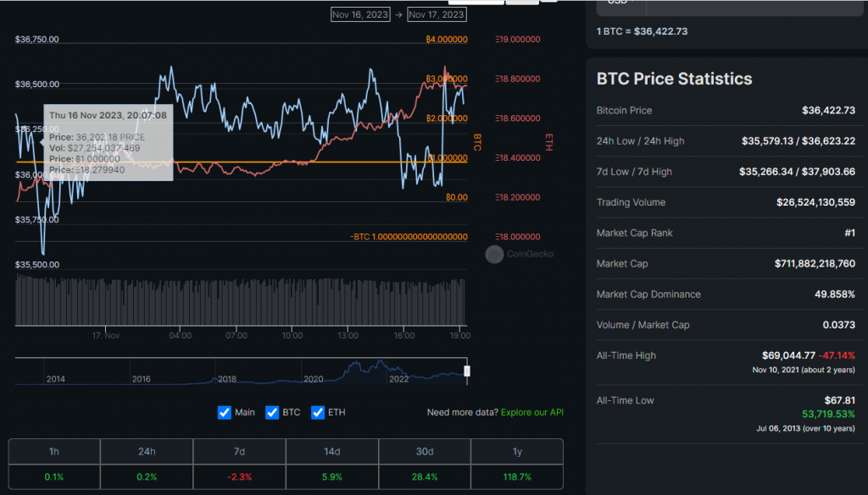Click 2018 on the navigator timeline
The image size is (868, 495).
click(x=226, y=379)
